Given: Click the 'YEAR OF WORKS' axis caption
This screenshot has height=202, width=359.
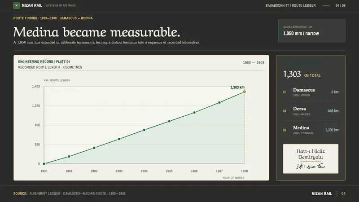Looking at the screenshot, I should pyautogui.click(x=233, y=178).
